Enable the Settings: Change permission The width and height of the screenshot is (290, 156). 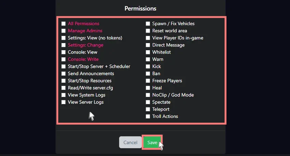63,45
